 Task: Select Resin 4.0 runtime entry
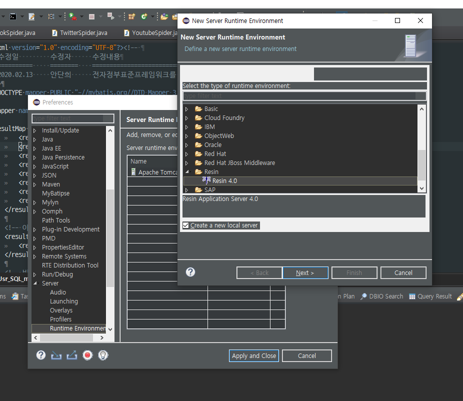(224, 181)
